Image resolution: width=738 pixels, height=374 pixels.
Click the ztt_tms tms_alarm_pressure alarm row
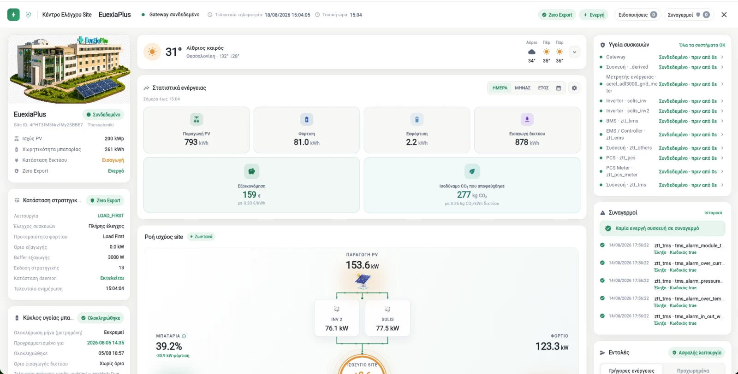[x=662, y=284]
